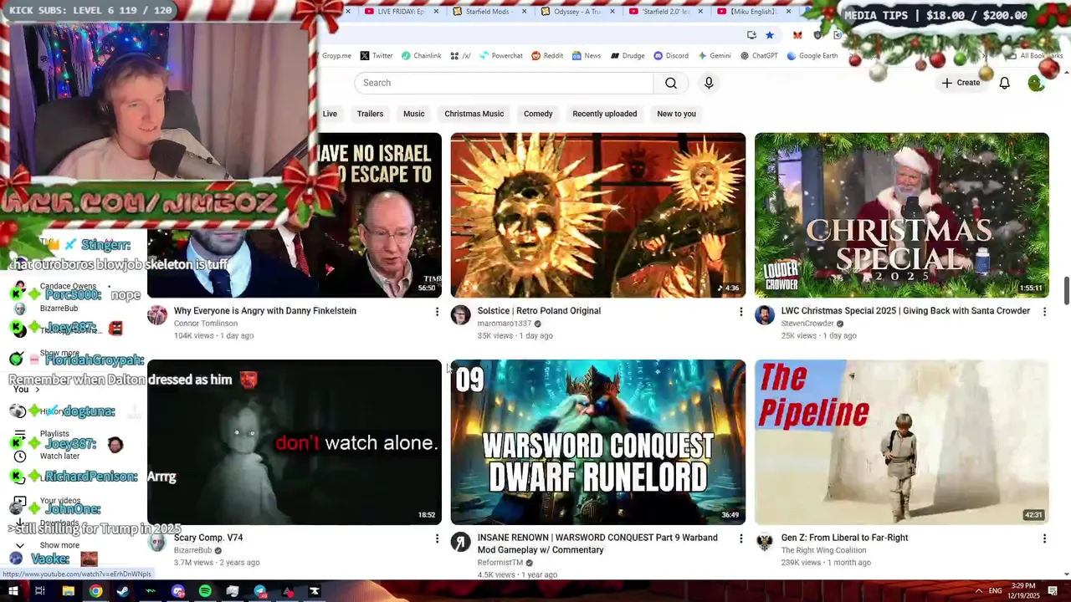Select the Live filter chip

pyautogui.click(x=330, y=114)
